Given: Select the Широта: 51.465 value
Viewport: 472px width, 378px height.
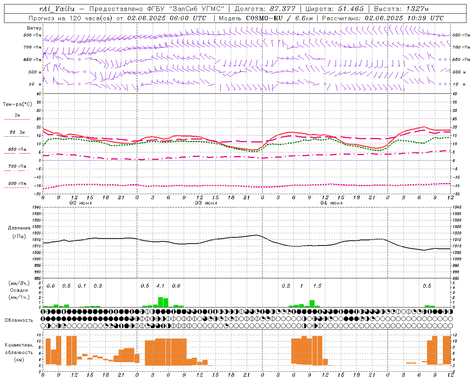Looking at the screenshot, I should point(334,9).
